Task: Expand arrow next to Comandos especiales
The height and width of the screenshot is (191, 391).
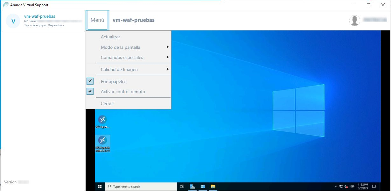Action: [x=168, y=57]
